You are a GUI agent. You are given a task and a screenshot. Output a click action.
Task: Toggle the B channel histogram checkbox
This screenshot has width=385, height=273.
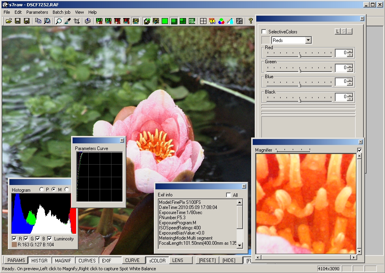click(x=38, y=238)
